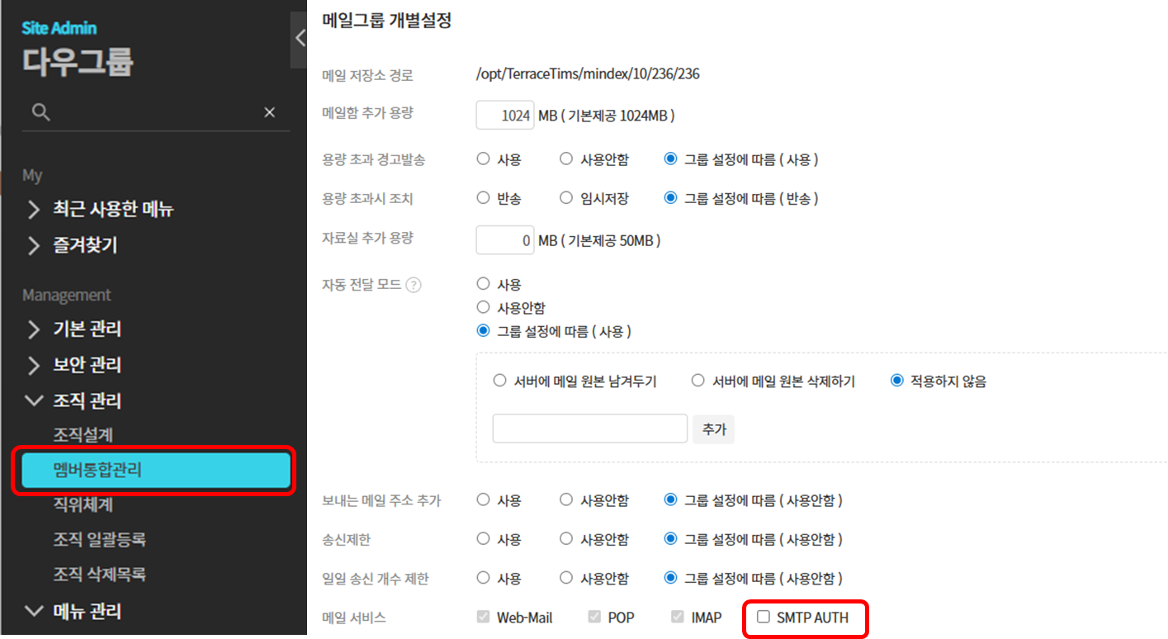Image resolution: width=1168 pixels, height=639 pixels.
Task: Expand the 기본 관리 menu
Action: click(x=87, y=329)
